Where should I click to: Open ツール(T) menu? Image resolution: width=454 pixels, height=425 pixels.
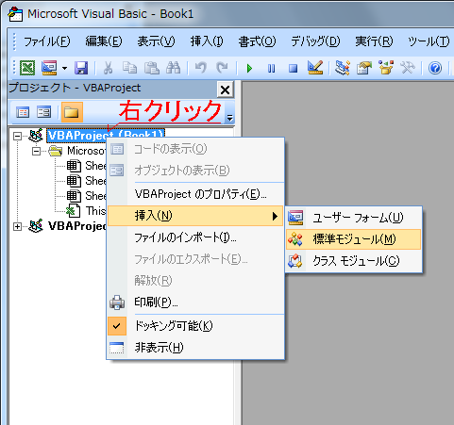coord(429,41)
